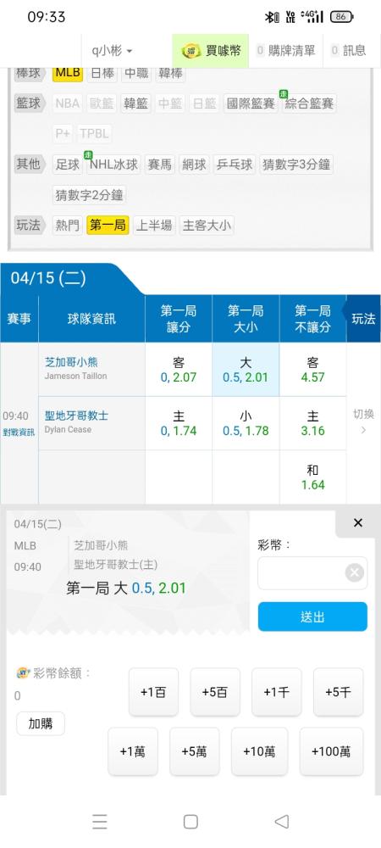
Task: Choose 乒乓球 category
Action: point(235,165)
